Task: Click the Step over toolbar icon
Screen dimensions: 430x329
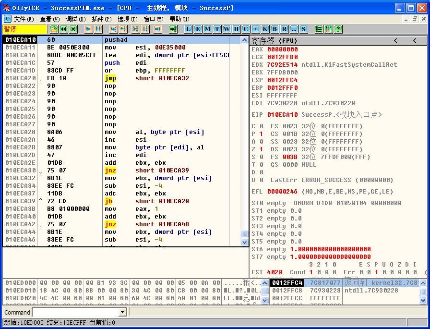Action: click(123, 29)
